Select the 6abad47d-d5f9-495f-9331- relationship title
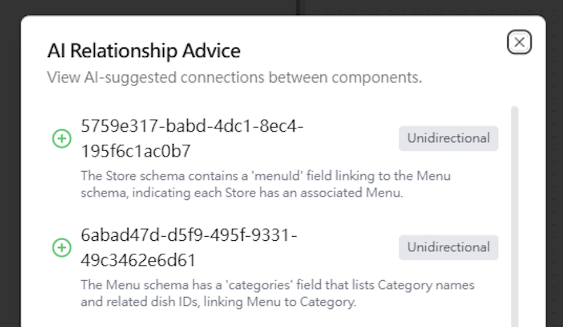The height and width of the screenshot is (327, 563). point(189,235)
